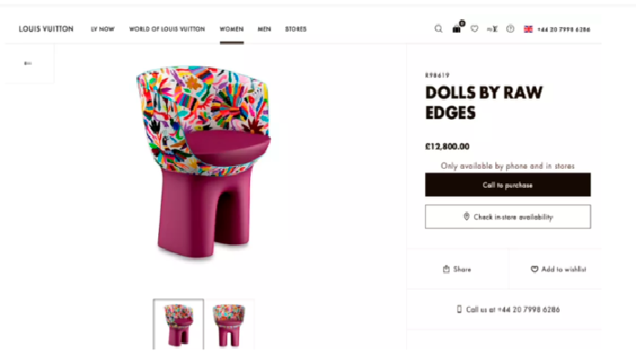Open the LV Now menu

[103, 29]
